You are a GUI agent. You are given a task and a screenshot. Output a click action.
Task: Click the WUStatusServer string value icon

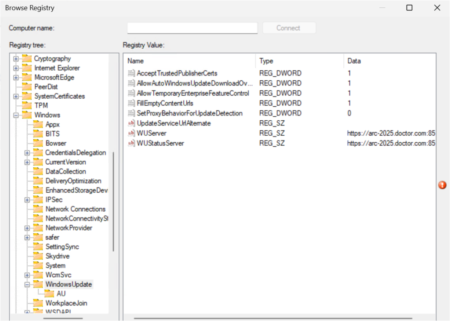click(131, 143)
